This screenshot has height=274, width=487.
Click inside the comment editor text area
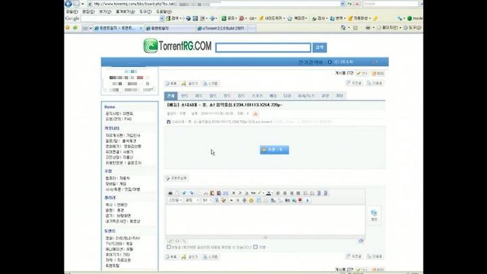click(265, 220)
